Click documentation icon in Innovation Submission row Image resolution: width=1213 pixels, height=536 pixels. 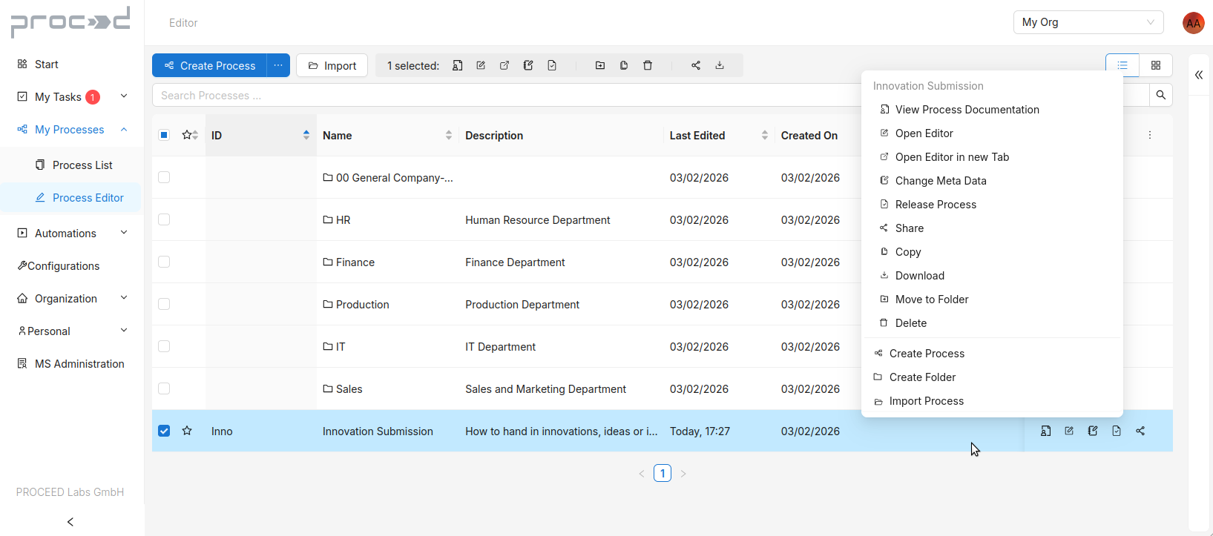[x=1045, y=431]
